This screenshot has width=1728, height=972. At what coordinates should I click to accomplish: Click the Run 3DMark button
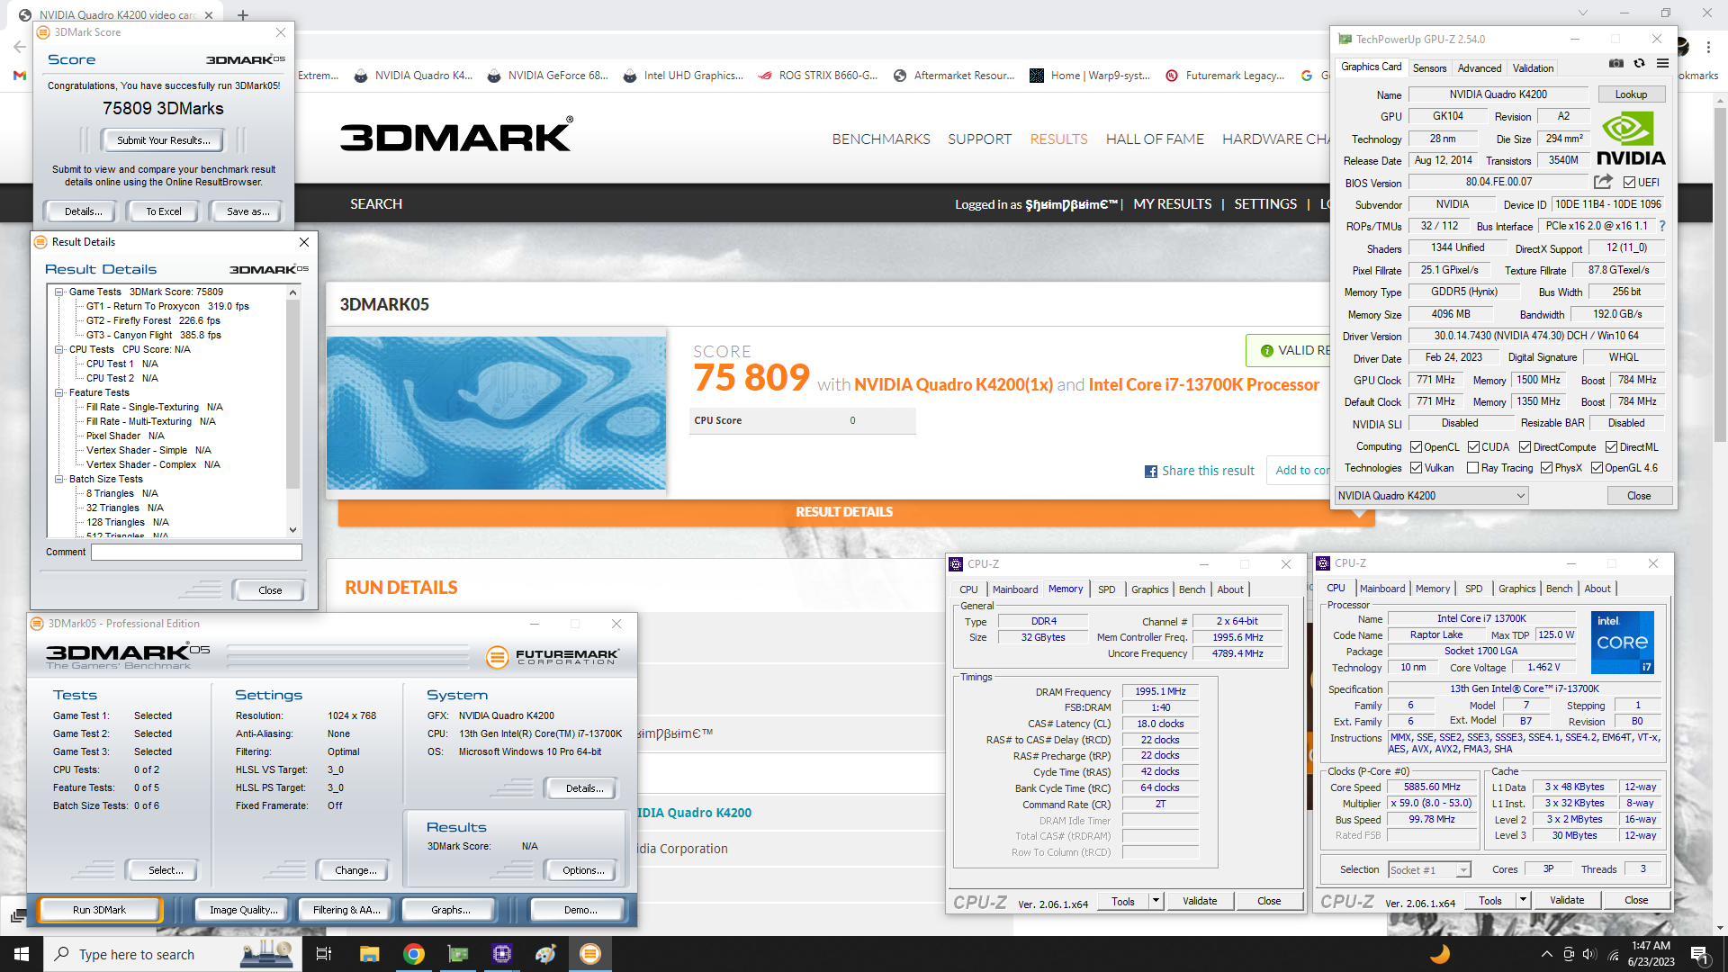pos(99,910)
